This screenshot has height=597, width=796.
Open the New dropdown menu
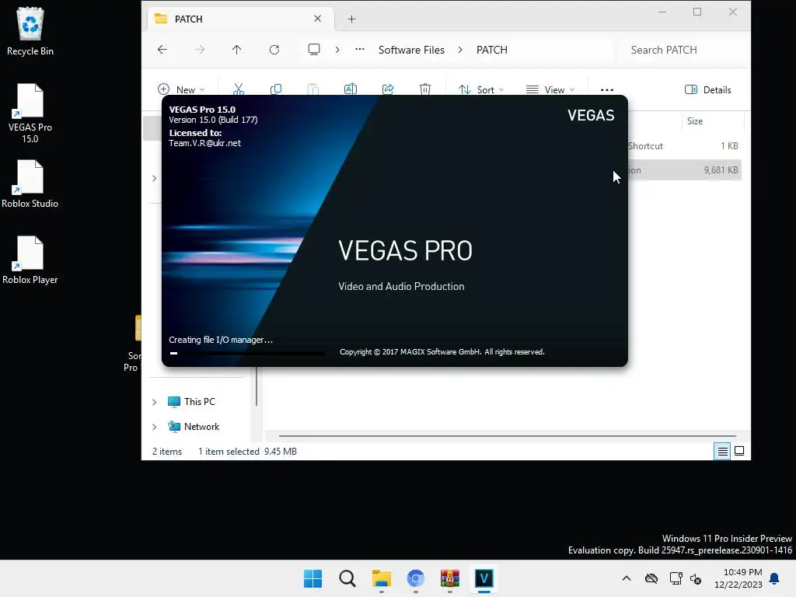click(181, 90)
